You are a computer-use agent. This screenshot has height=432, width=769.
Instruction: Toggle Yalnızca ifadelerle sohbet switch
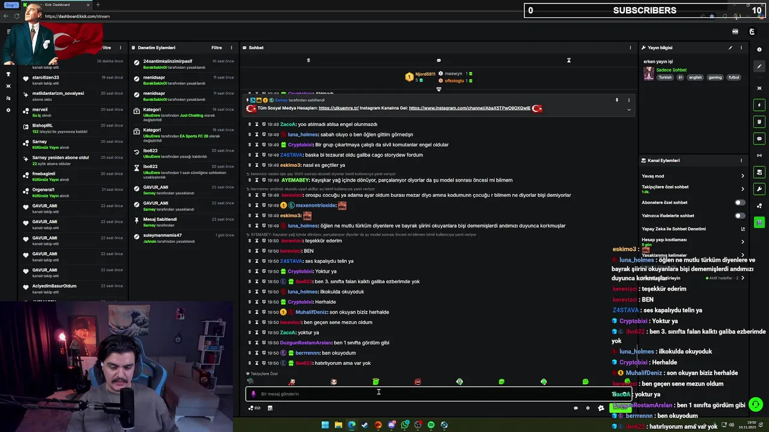pyautogui.click(x=740, y=215)
